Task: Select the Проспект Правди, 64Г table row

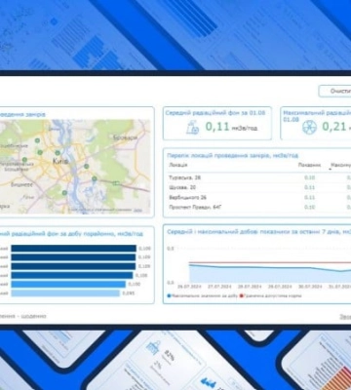Action: [x=259, y=207]
